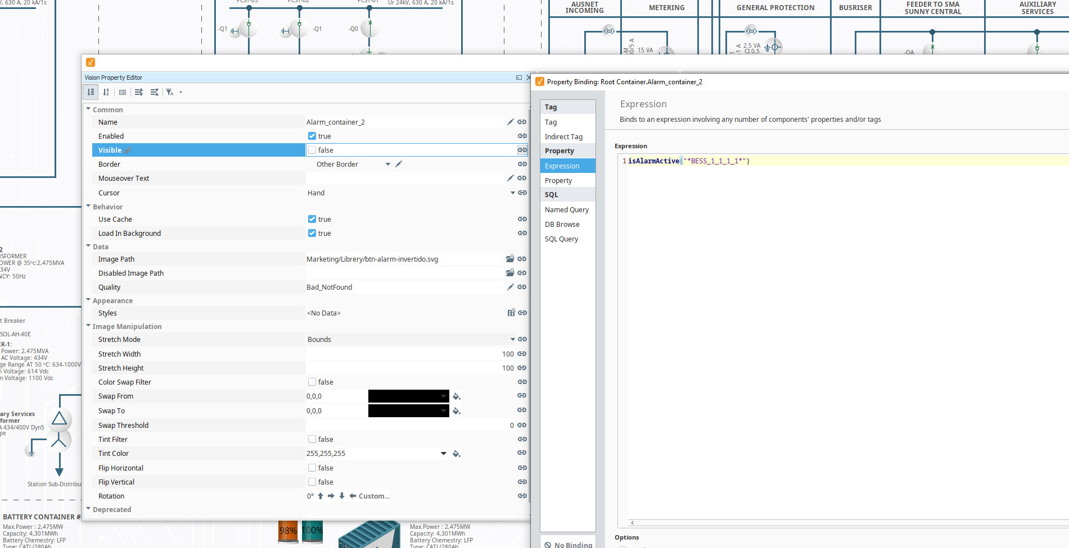Viewport: 1069px width, 548px height.
Task: Select Named Query binding type
Action: point(567,209)
